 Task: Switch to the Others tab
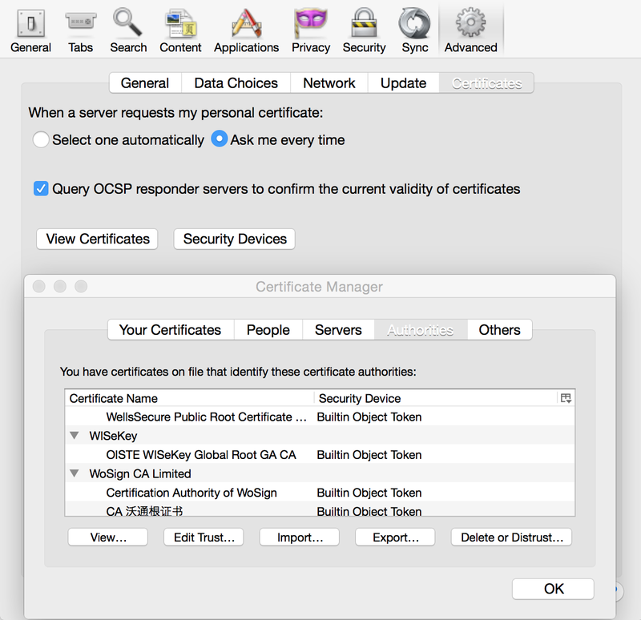coord(499,330)
